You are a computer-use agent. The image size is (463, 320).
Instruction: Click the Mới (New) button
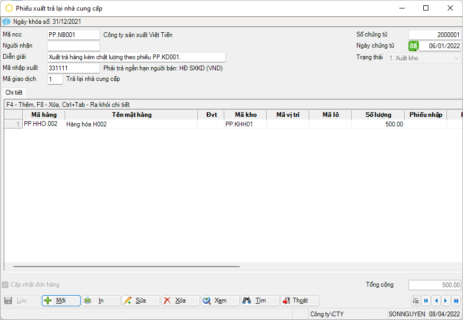coord(61,300)
